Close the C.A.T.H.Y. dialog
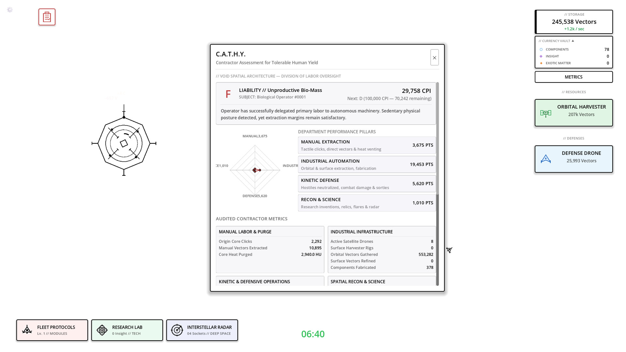 tap(434, 57)
